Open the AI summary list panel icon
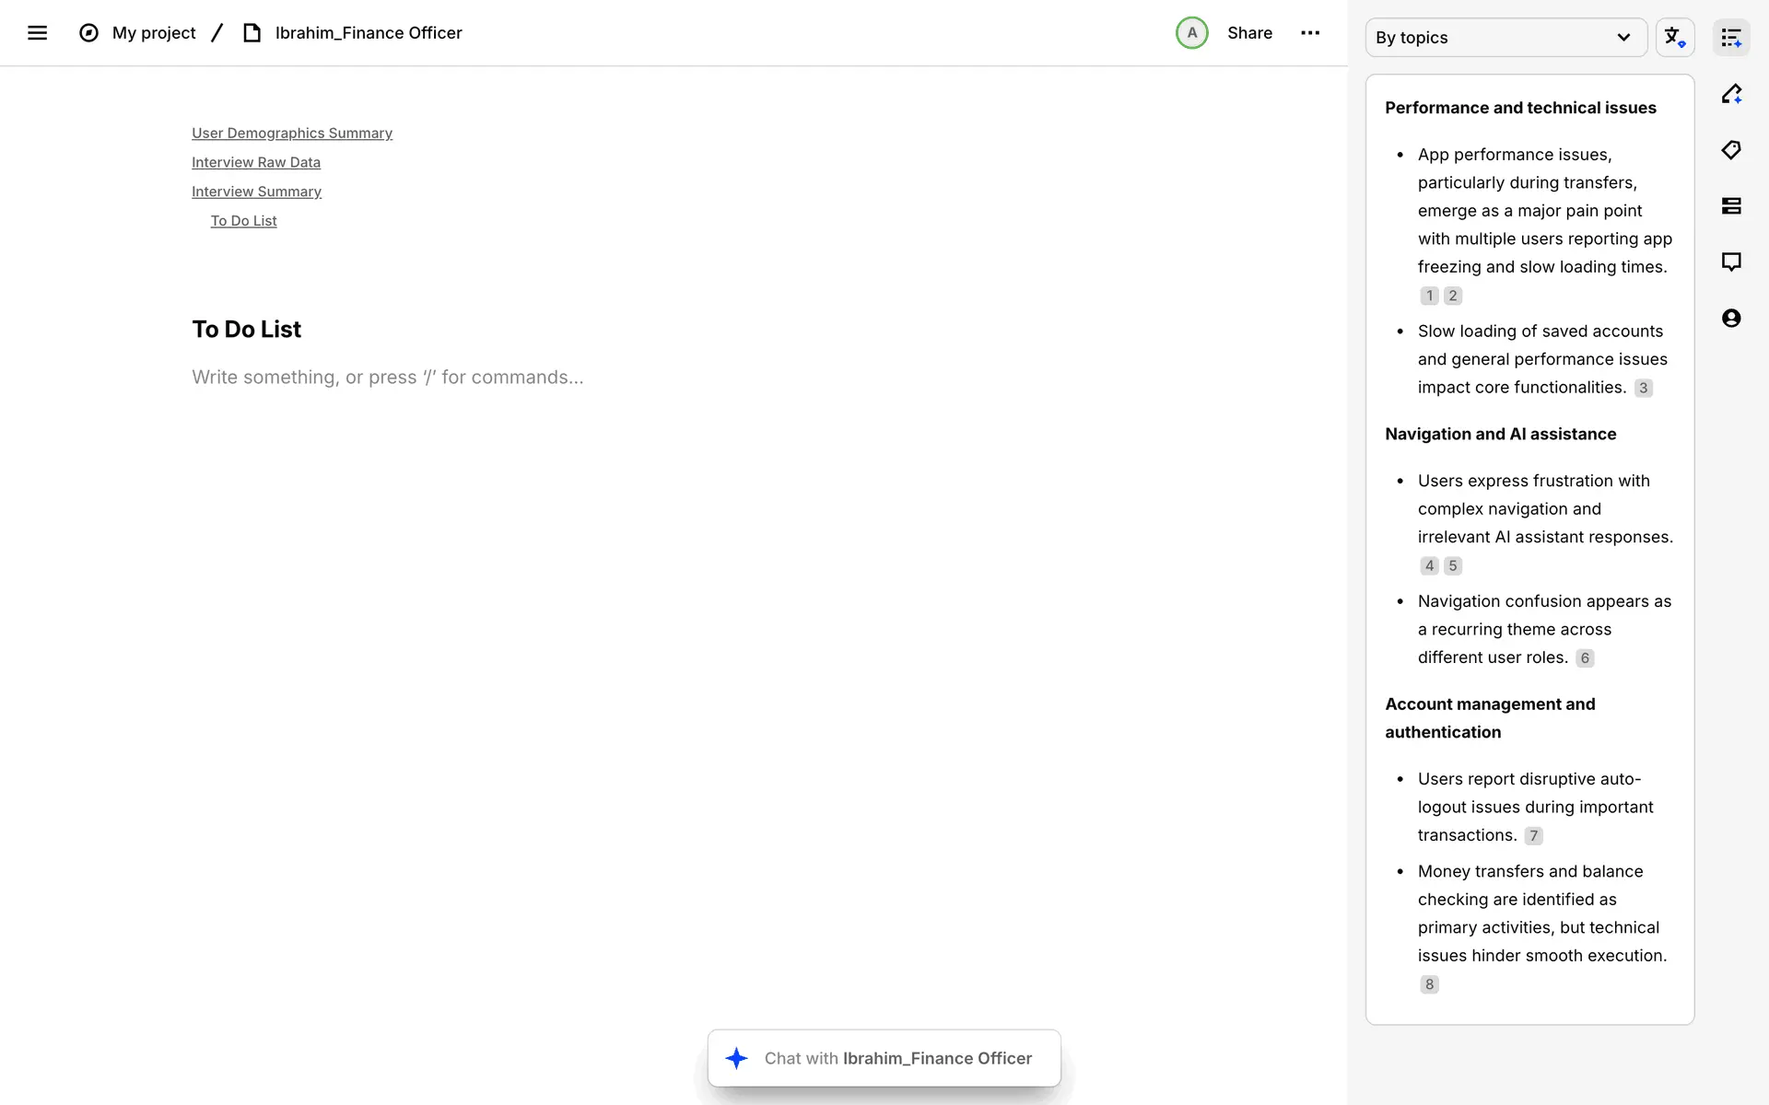 coord(1731,38)
